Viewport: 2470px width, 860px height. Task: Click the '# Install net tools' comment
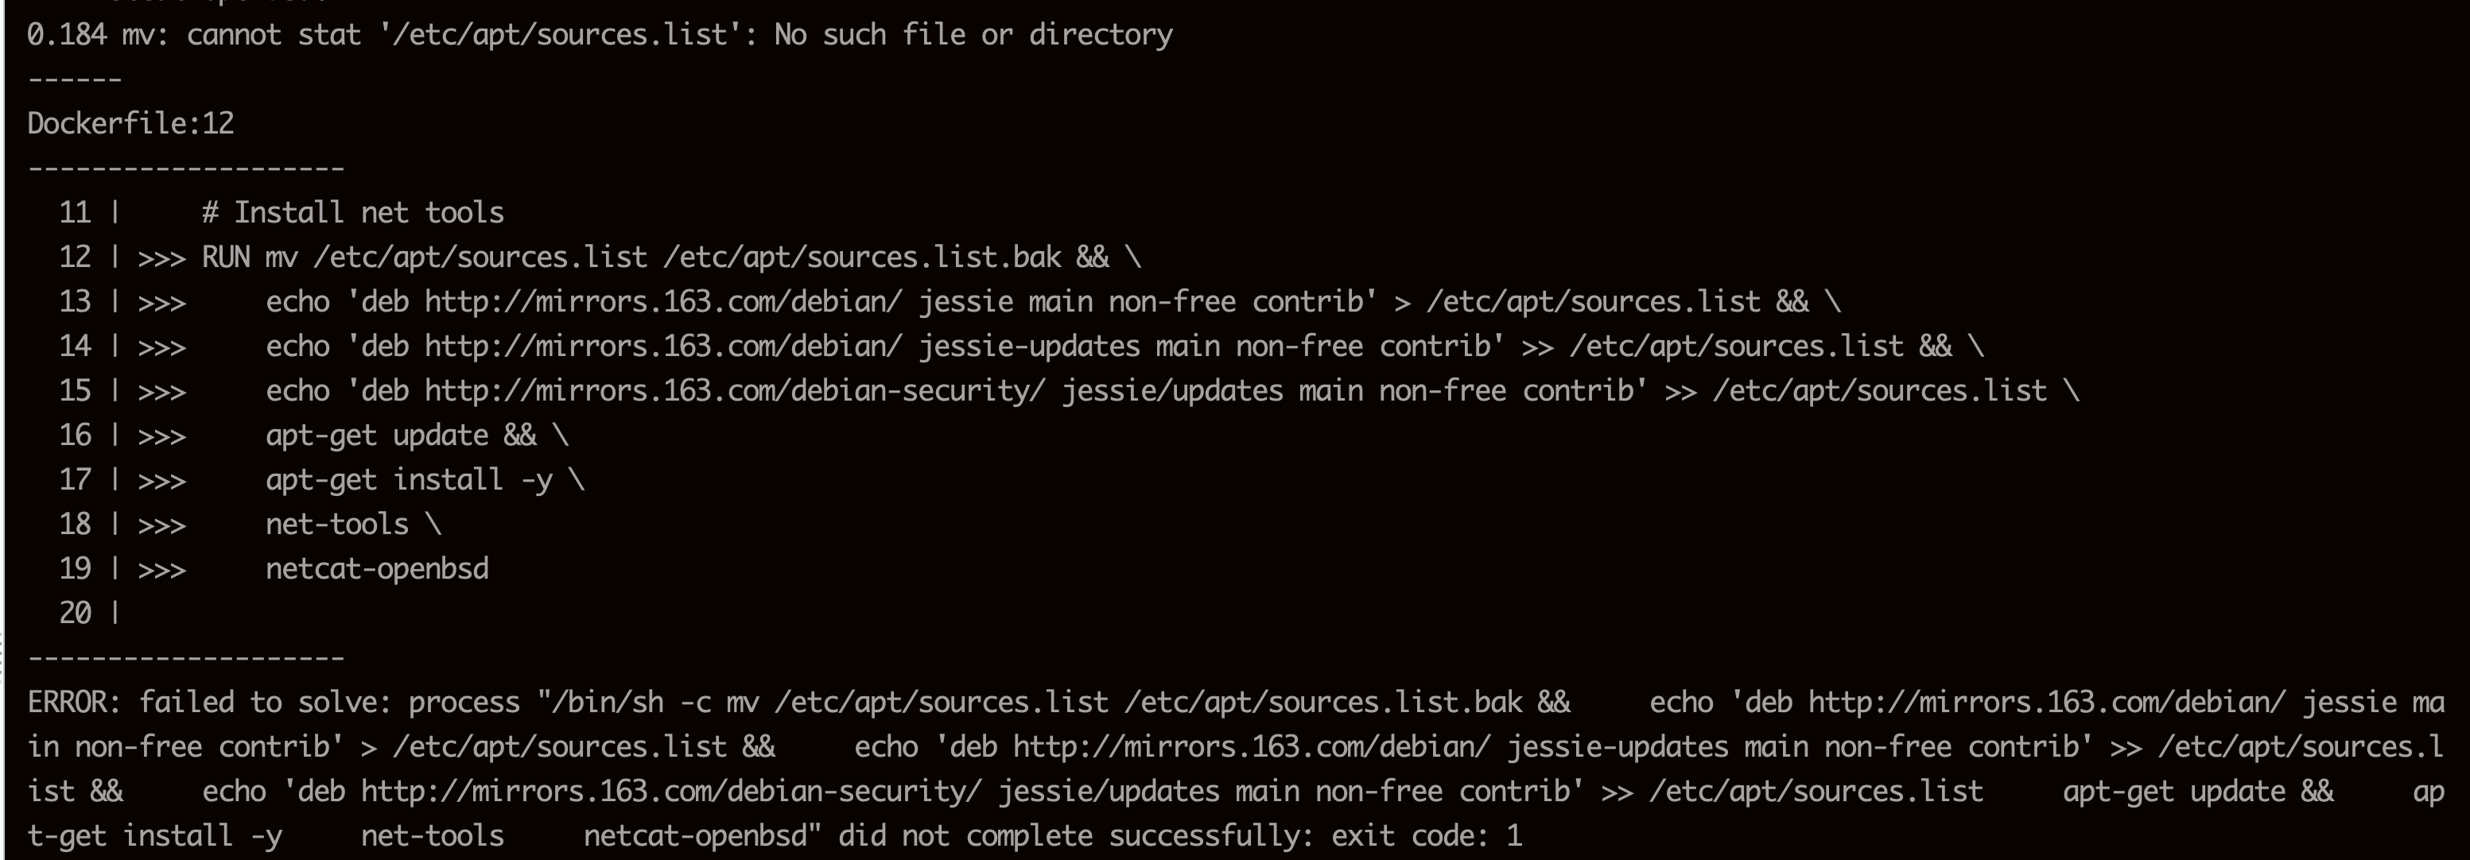[352, 213]
